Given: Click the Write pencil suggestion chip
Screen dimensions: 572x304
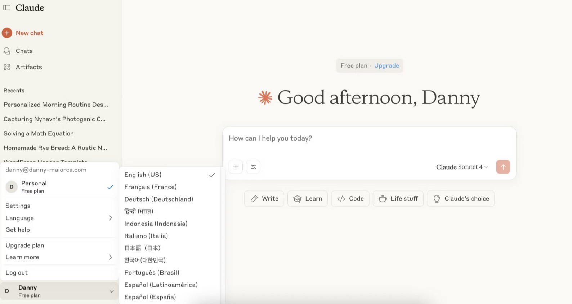Looking at the screenshot, I should 264,199.
